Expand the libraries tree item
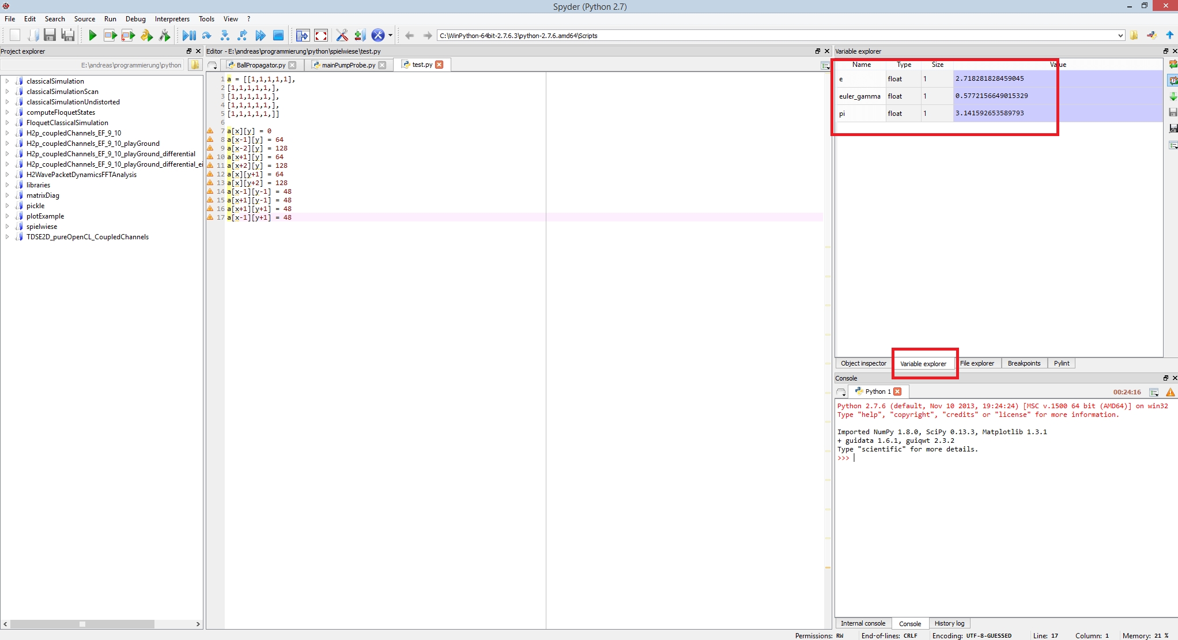Image resolution: width=1178 pixels, height=640 pixels. pyautogui.click(x=7, y=185)
